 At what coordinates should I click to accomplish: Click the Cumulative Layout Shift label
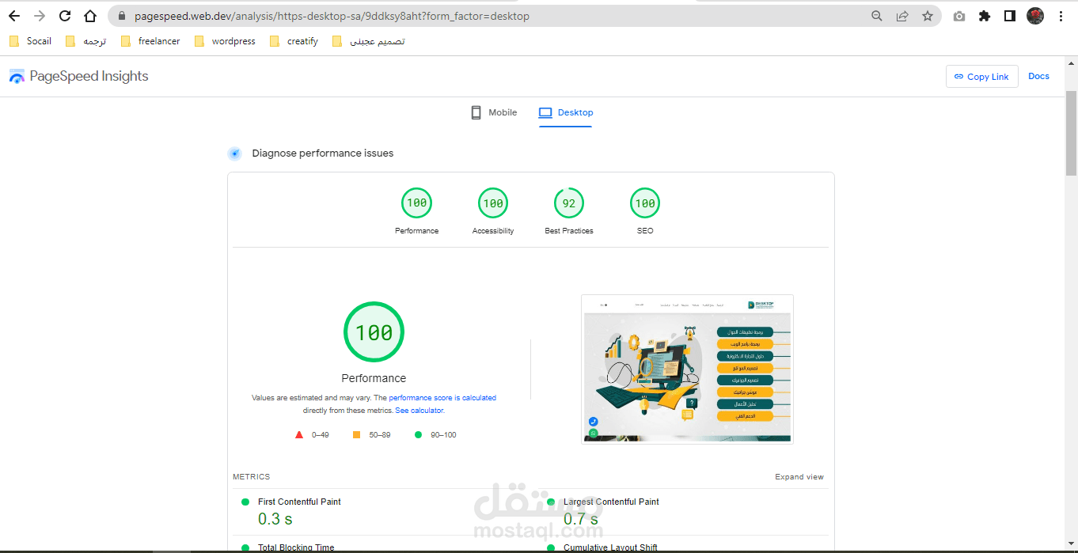(610, 547)
